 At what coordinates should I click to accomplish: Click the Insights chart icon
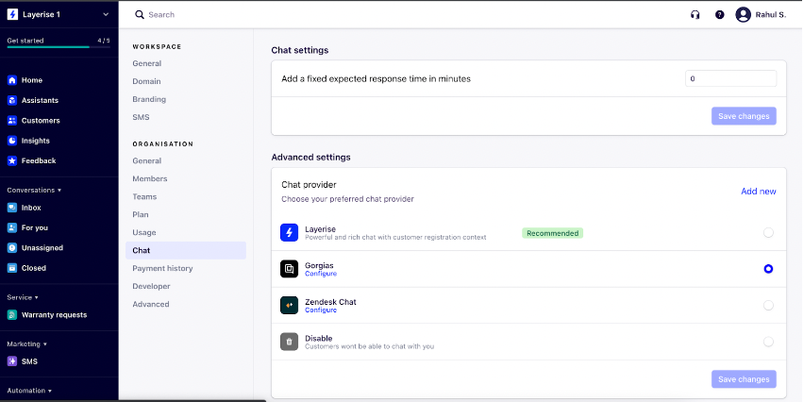pyautogui.click(x=12, y=141)
